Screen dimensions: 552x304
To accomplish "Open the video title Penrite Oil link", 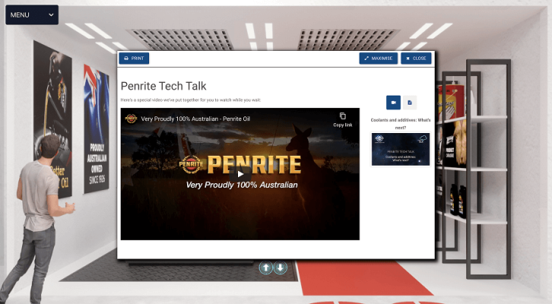I will [195, 119].
